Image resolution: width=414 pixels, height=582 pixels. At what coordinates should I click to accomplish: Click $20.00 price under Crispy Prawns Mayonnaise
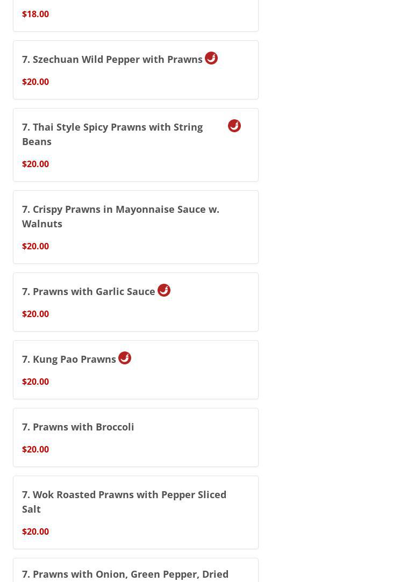pyautogui.click(x=35, y=246)
